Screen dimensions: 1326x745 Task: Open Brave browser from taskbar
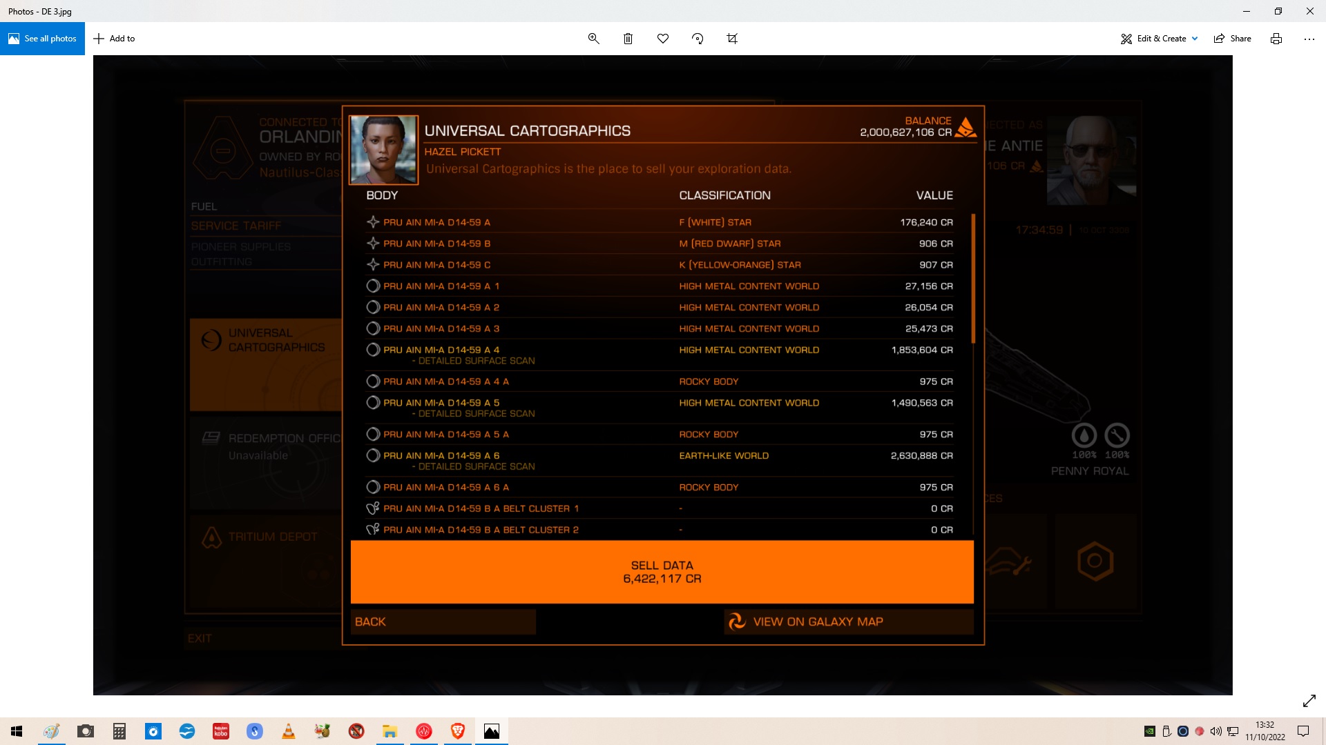(x=458, y=731)
